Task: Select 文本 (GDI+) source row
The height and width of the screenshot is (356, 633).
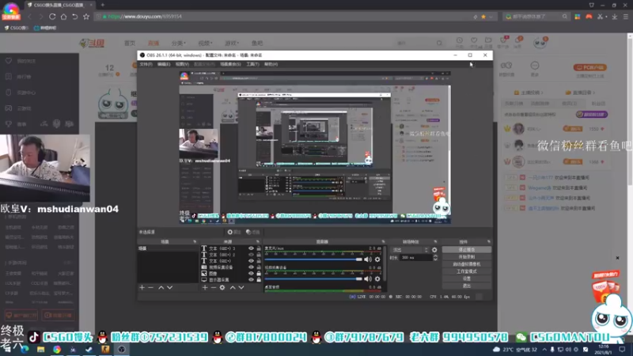Action: coord(231,261)
